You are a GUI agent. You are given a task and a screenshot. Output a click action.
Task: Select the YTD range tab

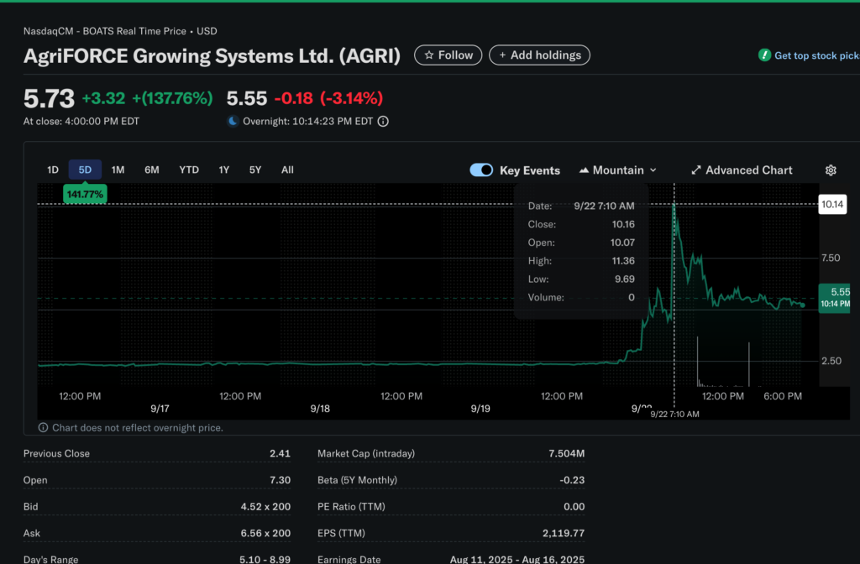(x=189, y=170)
